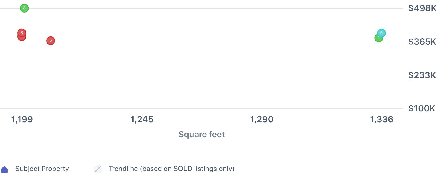Toggle the Subject Property legend label

[x=42, y=169]
